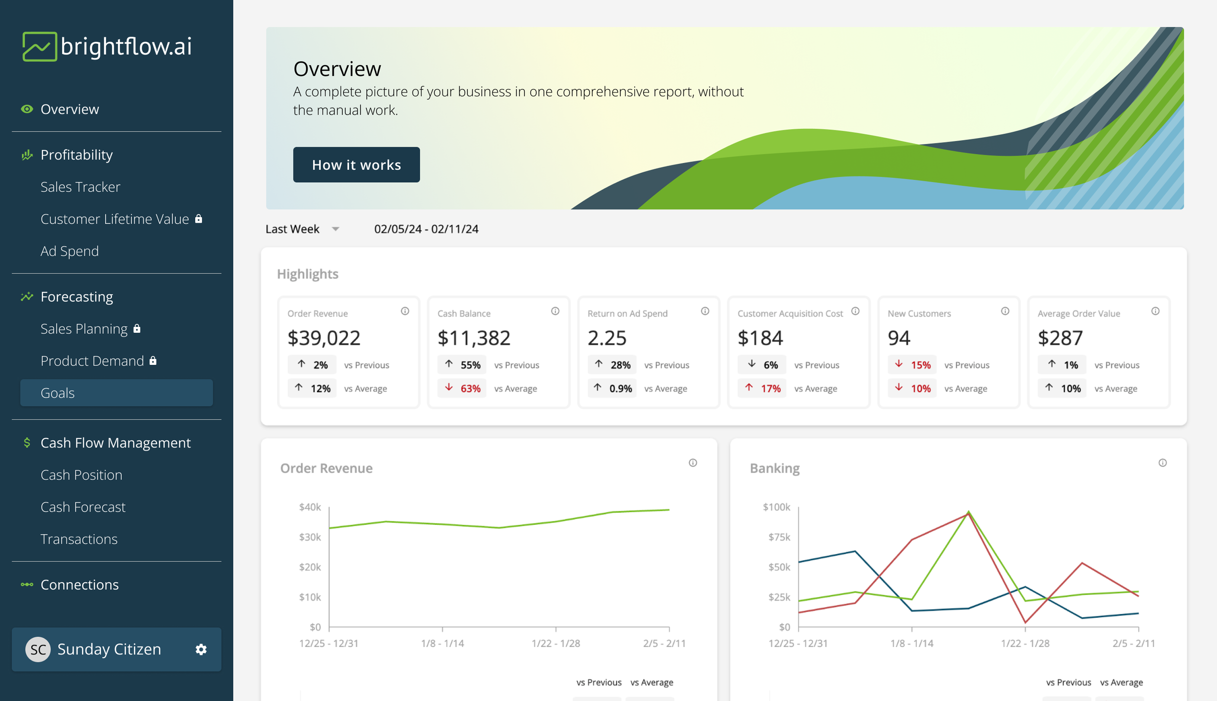Open the Last Week period dropdown
The height and width of the screenshot is (701, 1217).
pos(293,229)
